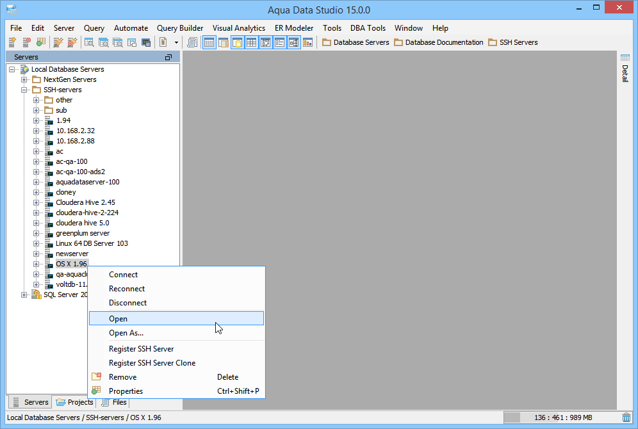638x429 pixels.
Task: Switch to the Servers bottom tab
Action: (x=30, y=402)
